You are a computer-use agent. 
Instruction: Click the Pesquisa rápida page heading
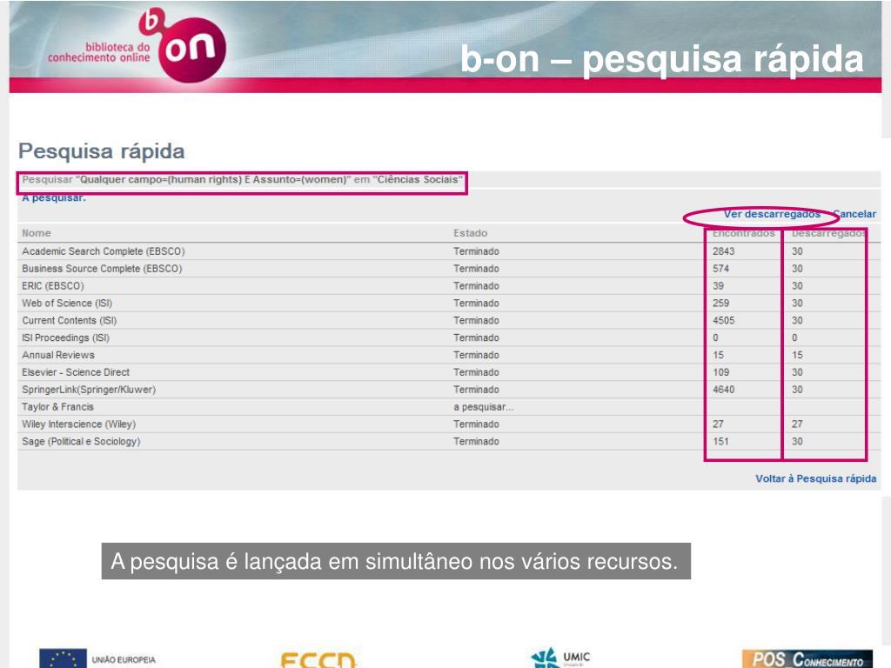tap(102, 151)
